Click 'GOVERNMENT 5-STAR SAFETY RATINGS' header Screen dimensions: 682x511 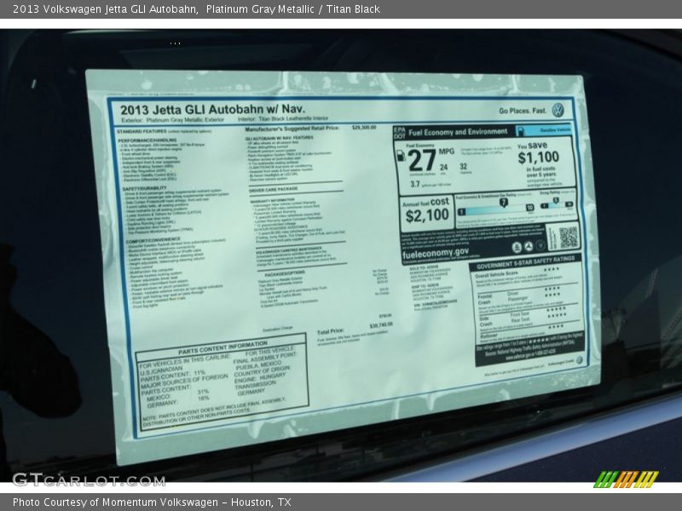pos(525,262)
